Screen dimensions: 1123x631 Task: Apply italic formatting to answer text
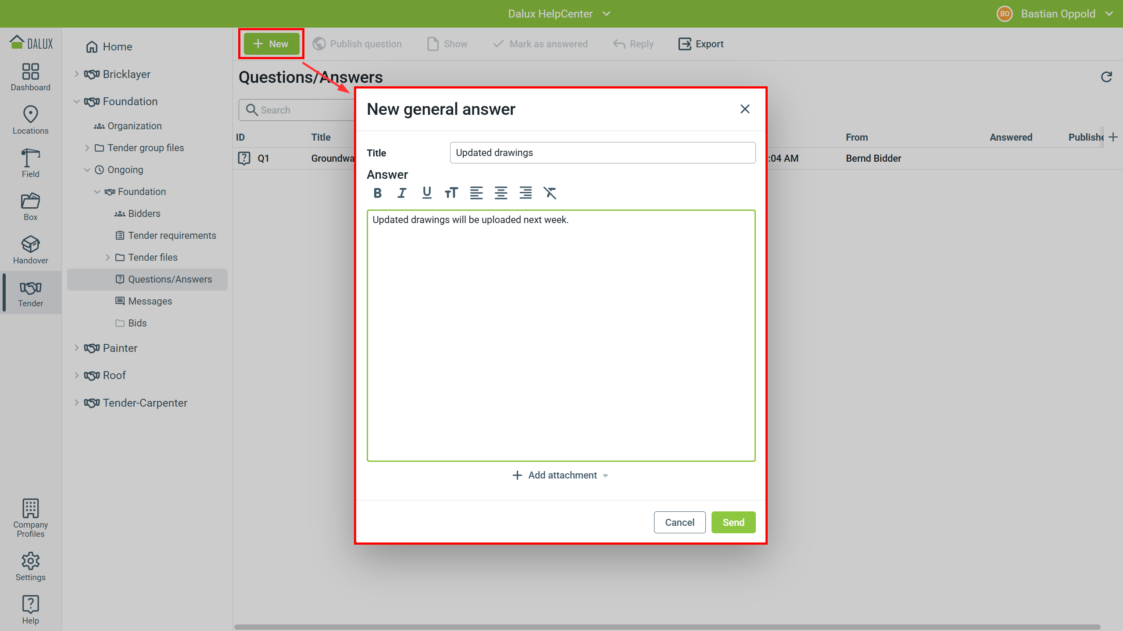402,193
